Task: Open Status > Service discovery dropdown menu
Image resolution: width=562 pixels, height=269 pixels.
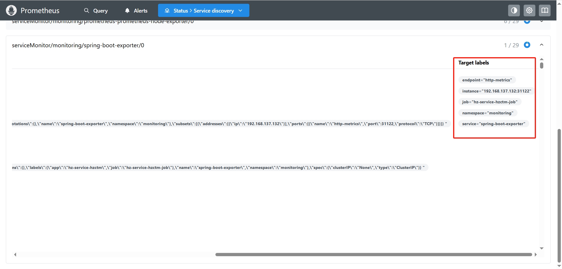Action: 203,11
